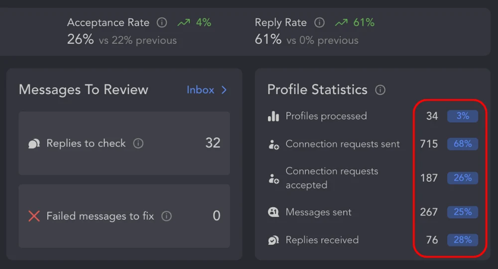
Task: Click the Replies received label
Action: 322,240
